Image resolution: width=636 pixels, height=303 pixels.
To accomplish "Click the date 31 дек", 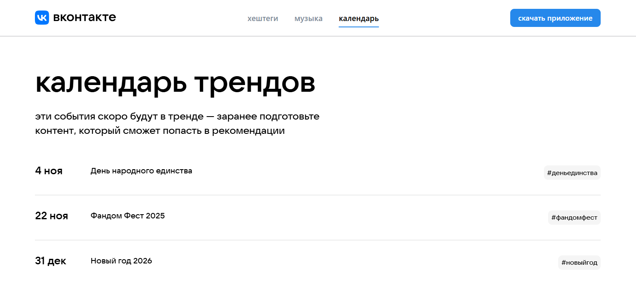I will point(50,261).
